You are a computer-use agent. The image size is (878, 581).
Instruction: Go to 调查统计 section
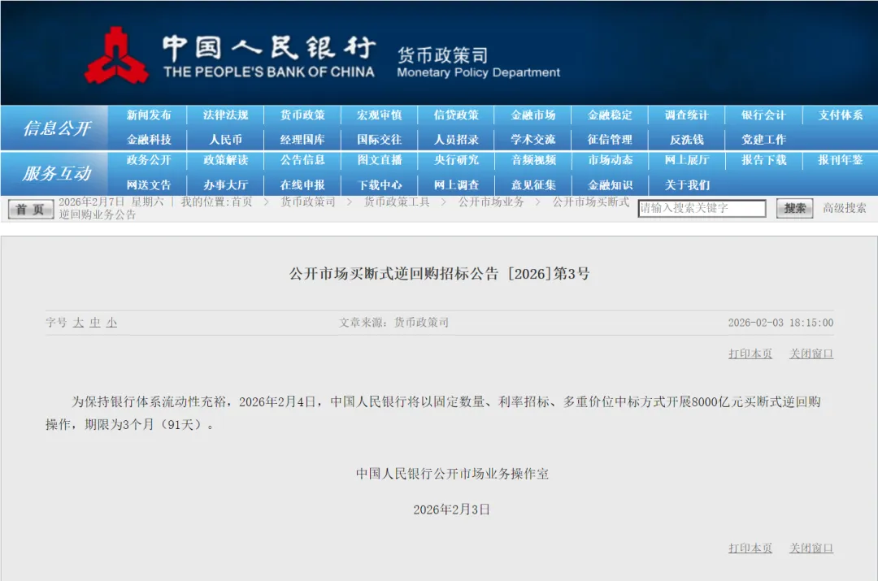pyautogui.click(x=687, y=115)
